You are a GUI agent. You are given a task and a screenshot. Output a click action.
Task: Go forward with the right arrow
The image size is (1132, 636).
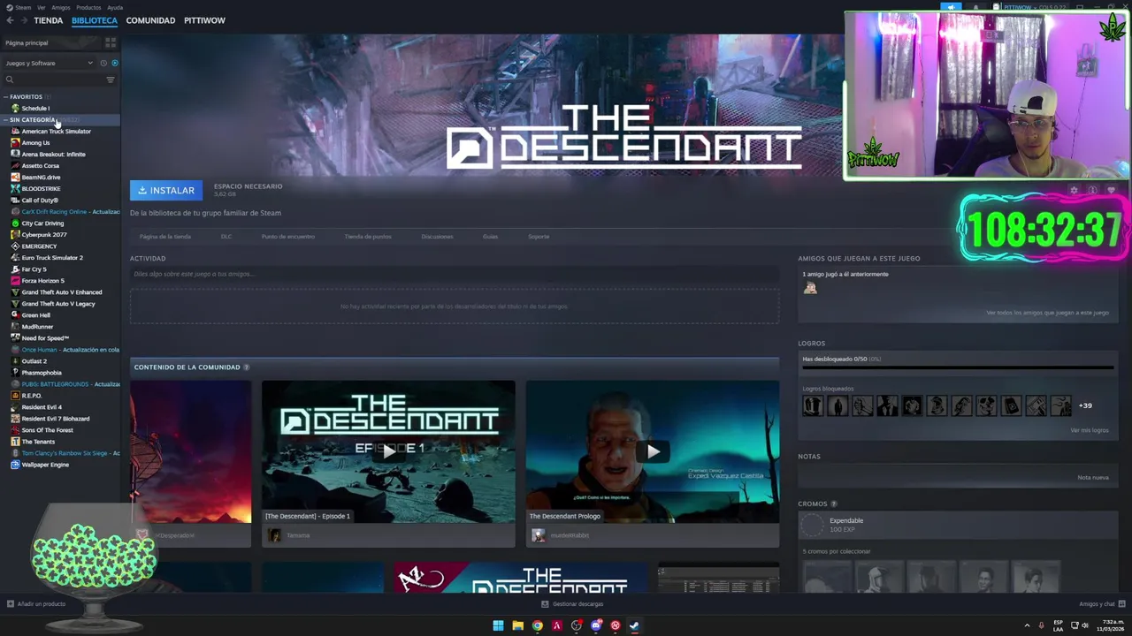[x=24, y=20]
